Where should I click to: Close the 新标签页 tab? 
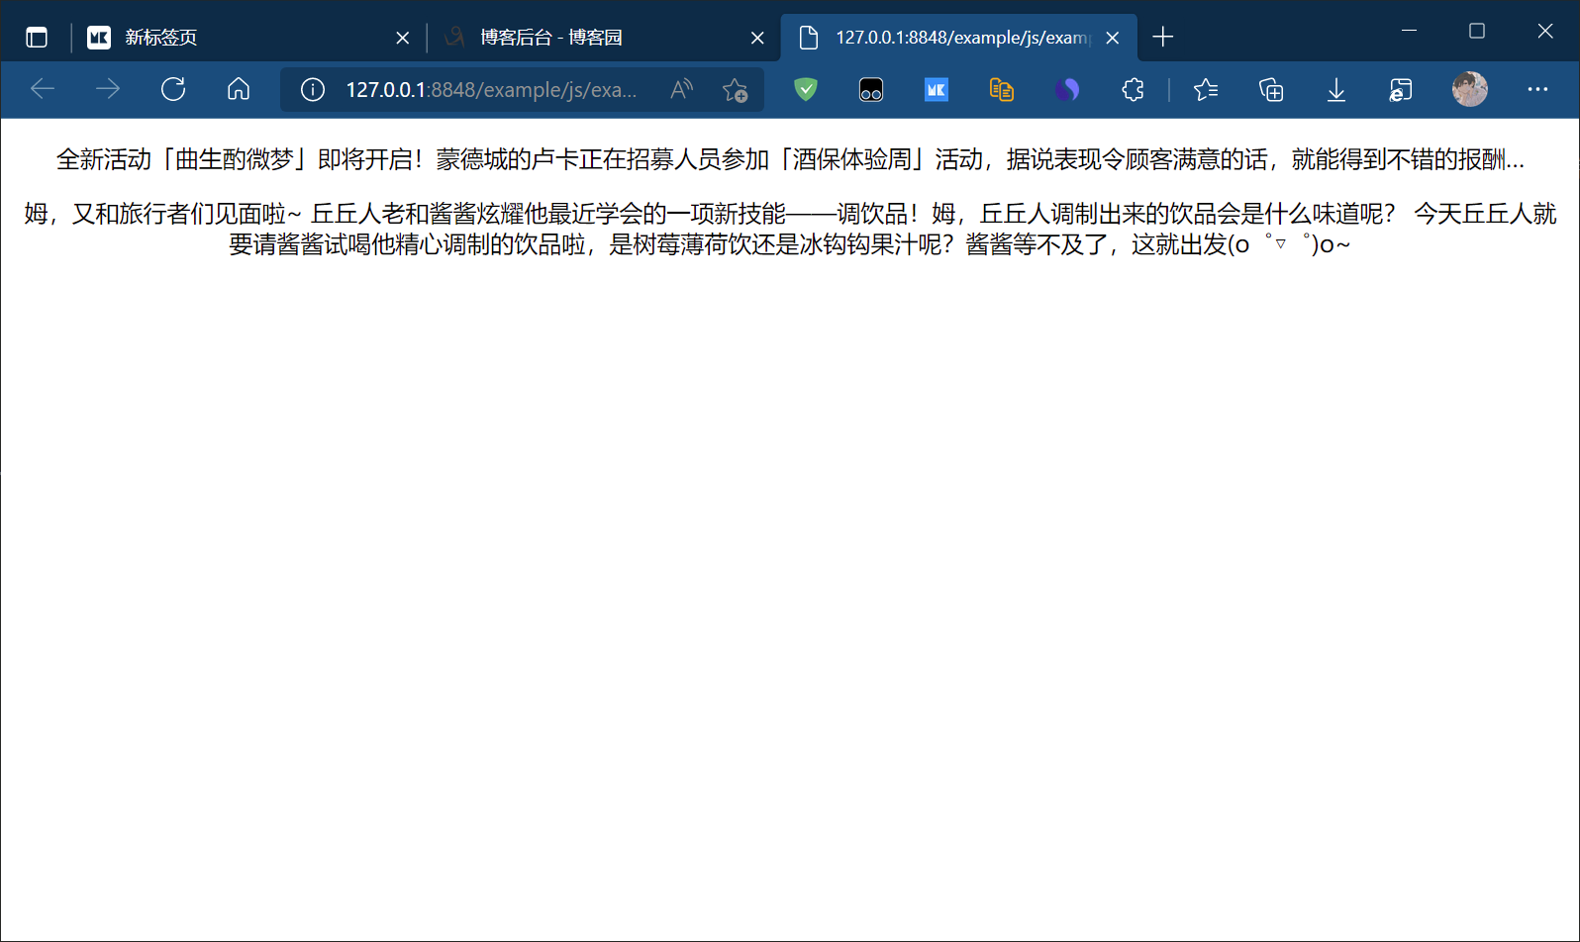tap(402, 38)
